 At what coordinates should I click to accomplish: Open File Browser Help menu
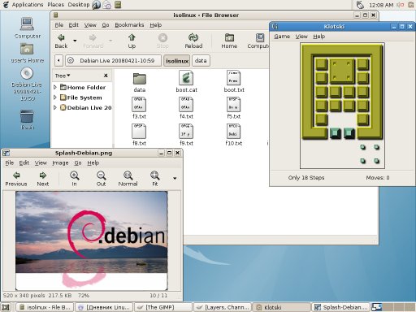pos(156,25)
